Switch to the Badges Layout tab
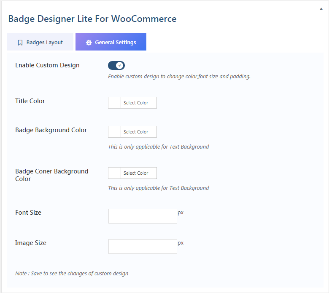 pos(40,42)
